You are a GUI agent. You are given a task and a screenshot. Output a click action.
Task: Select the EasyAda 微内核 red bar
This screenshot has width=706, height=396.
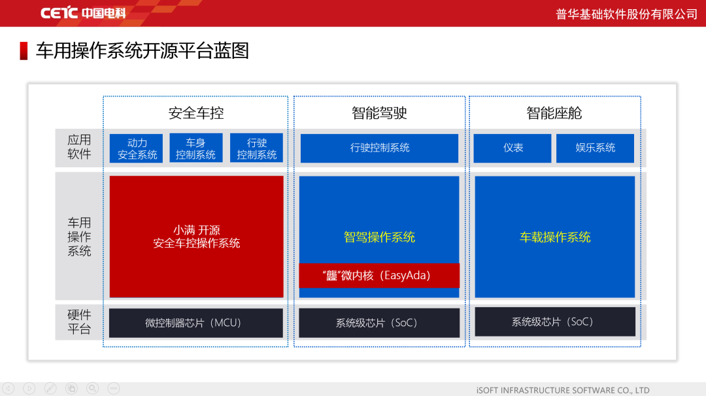coord(379,276)
